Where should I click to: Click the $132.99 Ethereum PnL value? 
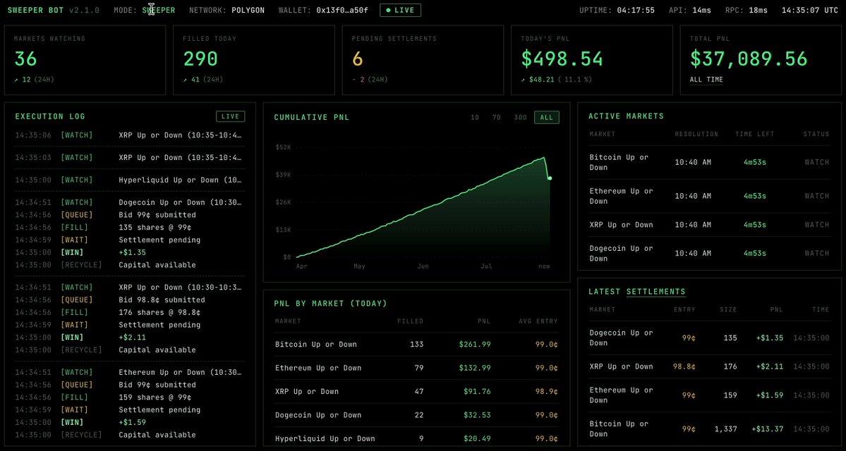(x=475, y=368)
